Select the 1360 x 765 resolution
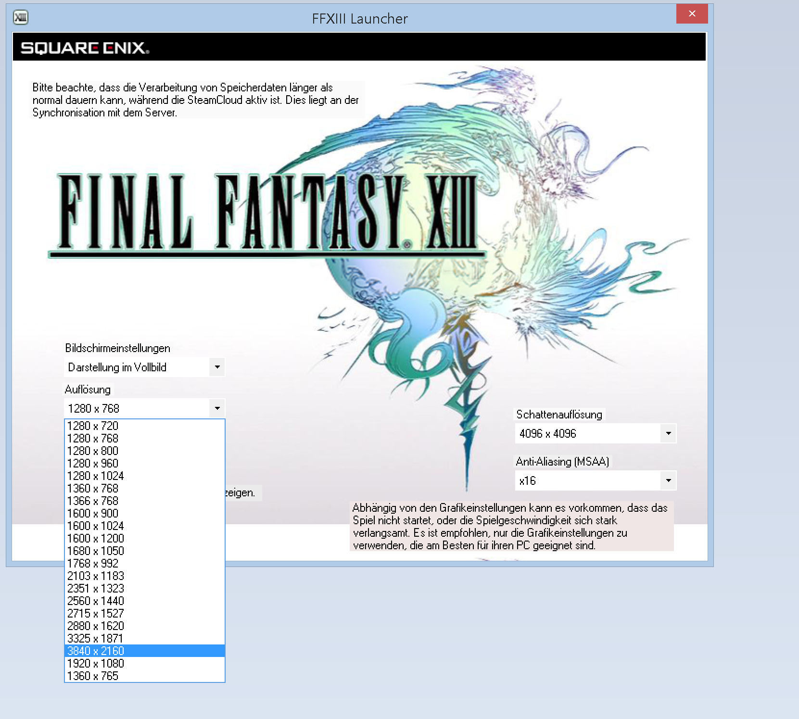 tap(145, 676)
